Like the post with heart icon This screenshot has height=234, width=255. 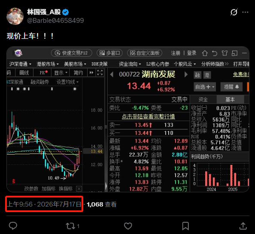(128, 226)
